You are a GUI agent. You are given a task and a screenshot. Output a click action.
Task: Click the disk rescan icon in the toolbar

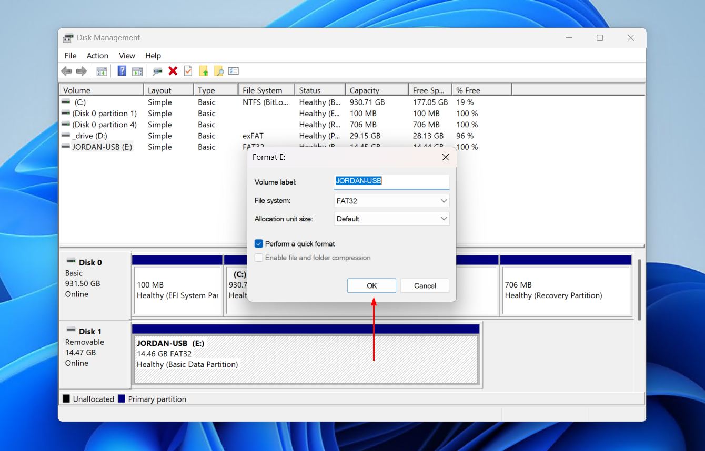(156, 71)
